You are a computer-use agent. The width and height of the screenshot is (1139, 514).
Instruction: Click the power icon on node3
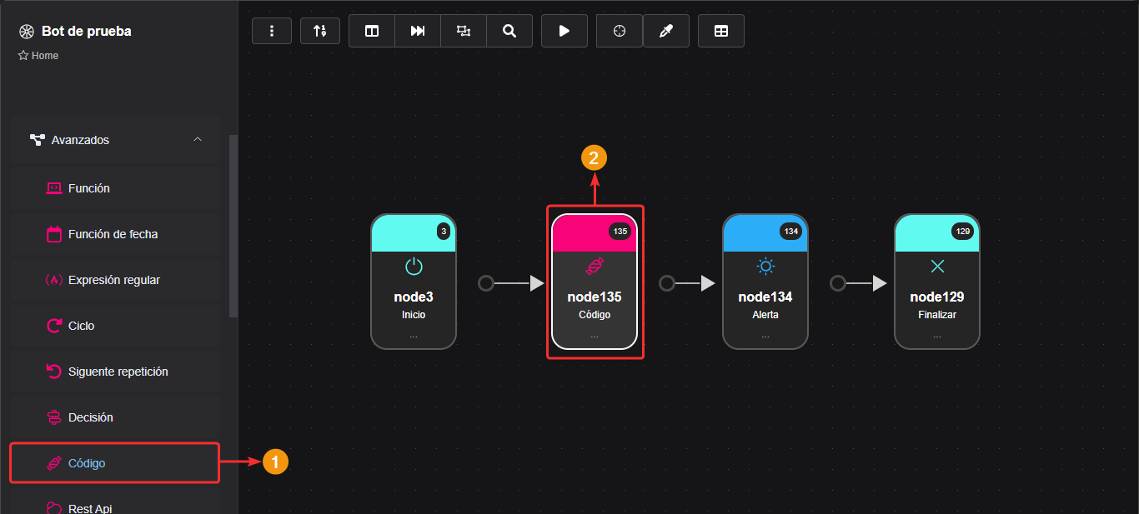(x=414, y=267)
